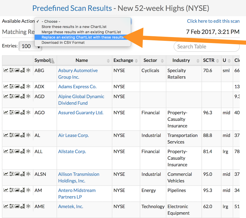
Task: Click 'Click here to edit this scan' link
Action: pyautogui.click(x=213, y=21)
